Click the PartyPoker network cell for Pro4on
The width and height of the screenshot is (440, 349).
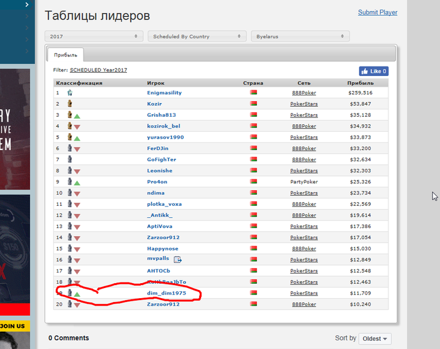[x=304, y=181]
